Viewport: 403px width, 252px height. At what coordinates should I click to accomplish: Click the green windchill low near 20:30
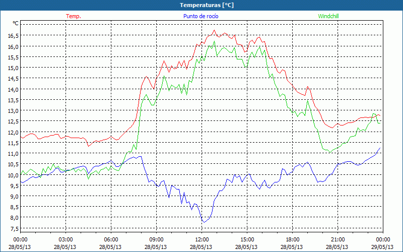[x=330, y=153]
